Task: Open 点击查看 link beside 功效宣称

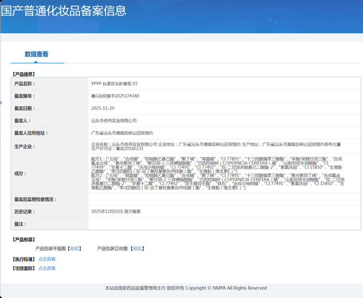Action: coord(47,268)
